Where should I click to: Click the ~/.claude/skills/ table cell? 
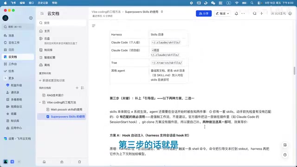(168, 42)
